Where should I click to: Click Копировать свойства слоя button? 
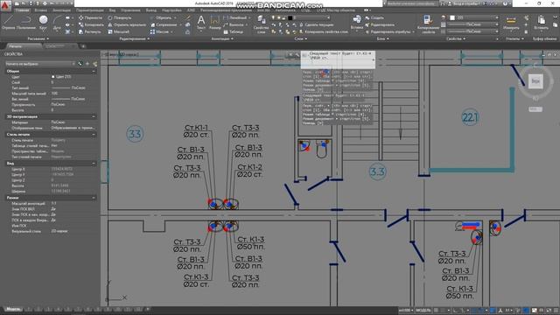323,31
